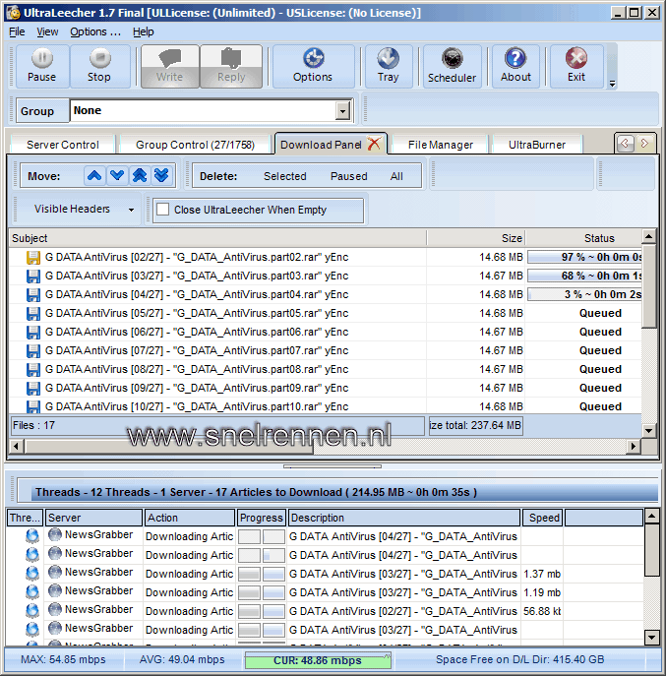This screenshot has height=676, width=666.
Task: Click the red Exit toolbar button
Action: [x=576, y=66]
